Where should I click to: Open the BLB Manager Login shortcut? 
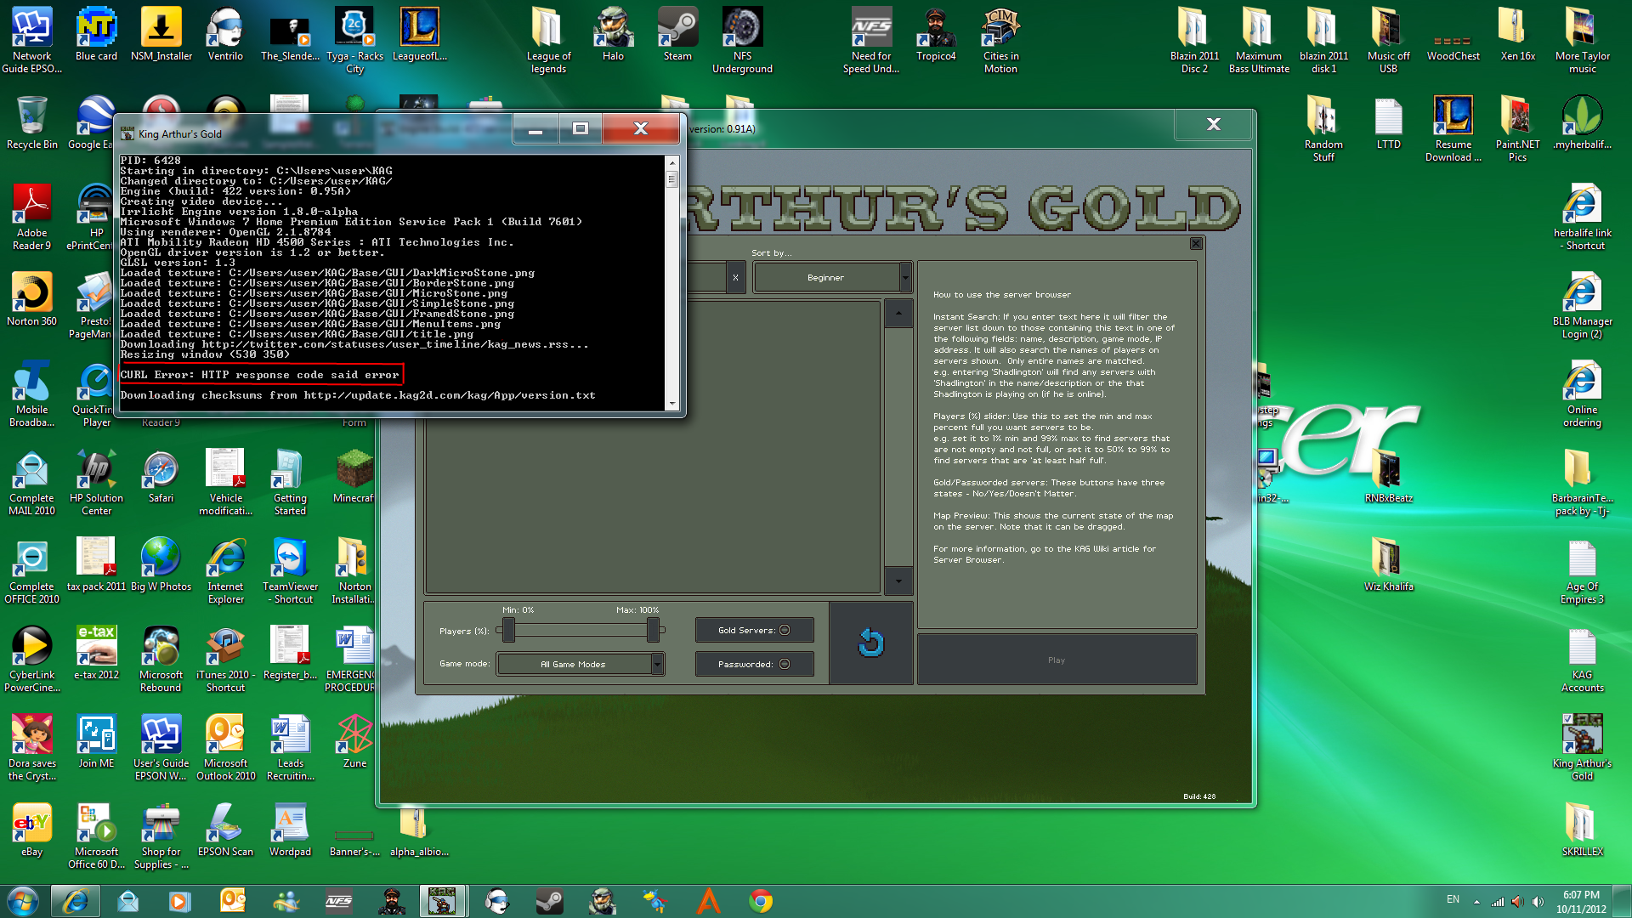tap(1582, 305)
